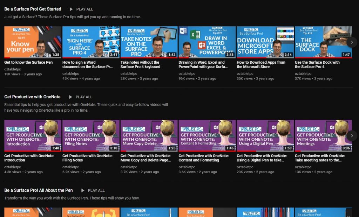Click the 'Transform the way you work' description
Screen dimensions: 359x217
[72, 198]
